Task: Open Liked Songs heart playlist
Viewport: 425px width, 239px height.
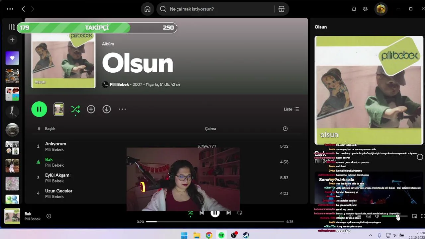Action: pyautogui.click(x=12, y=58)
